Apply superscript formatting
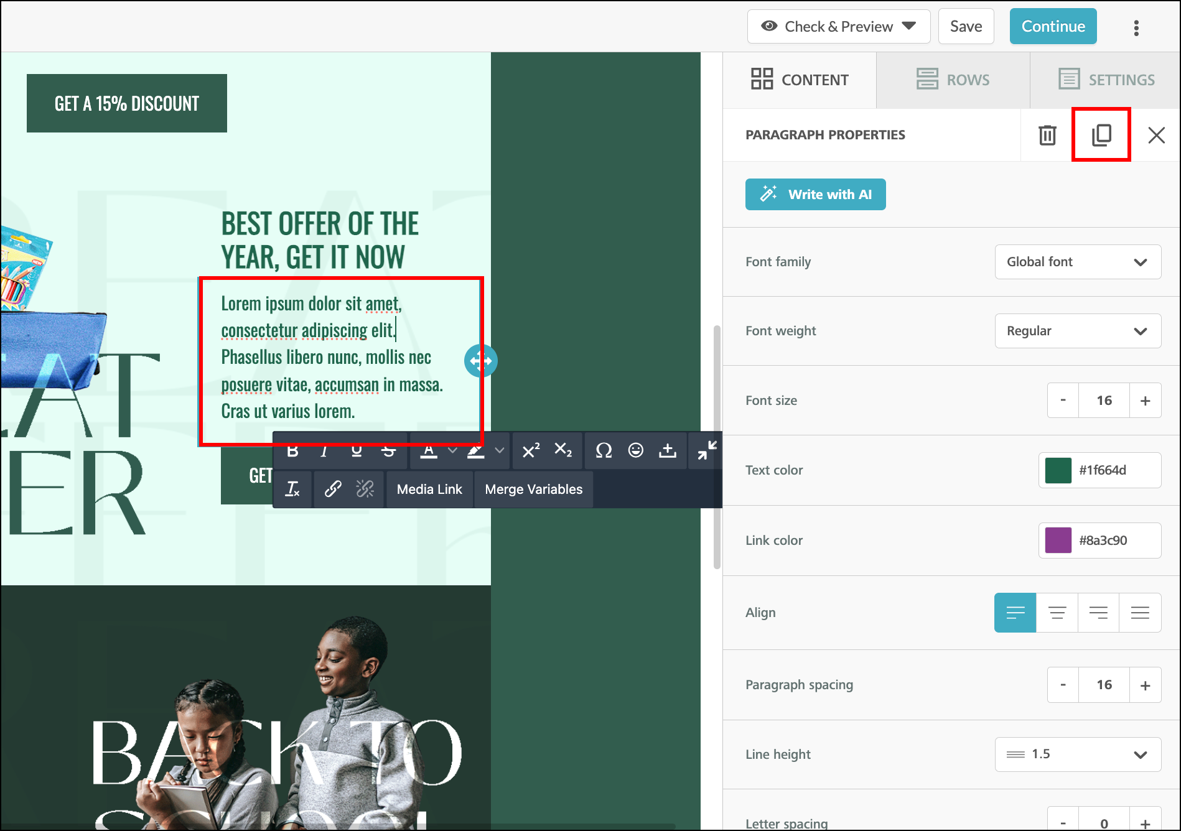The width and height of the screenshot is (1181, 831). 531,450
